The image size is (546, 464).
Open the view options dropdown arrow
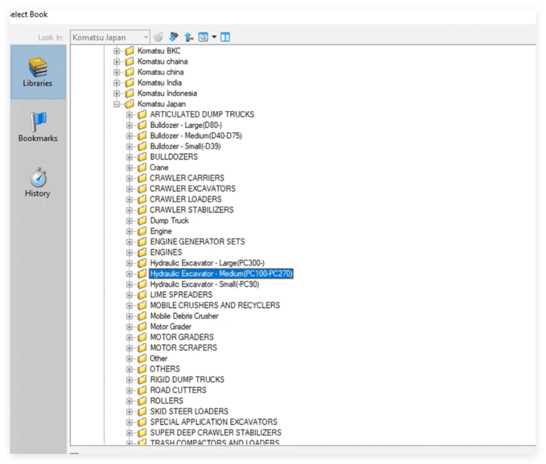click(x=214, y=37)
